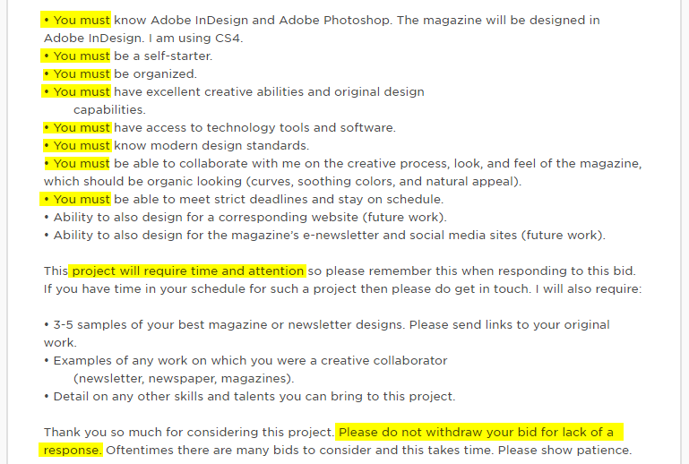Click the line starting "which should be organic looking"
Screen dimensions: 689x464
(282, 182)
